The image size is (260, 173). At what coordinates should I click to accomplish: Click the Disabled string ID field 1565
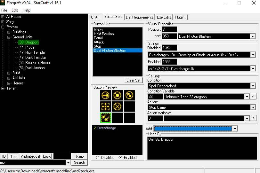pos(169,48)
